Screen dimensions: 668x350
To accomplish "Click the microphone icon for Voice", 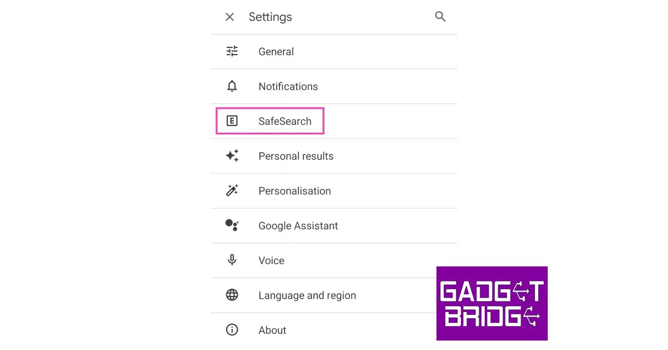I will (x=232, y=260).
